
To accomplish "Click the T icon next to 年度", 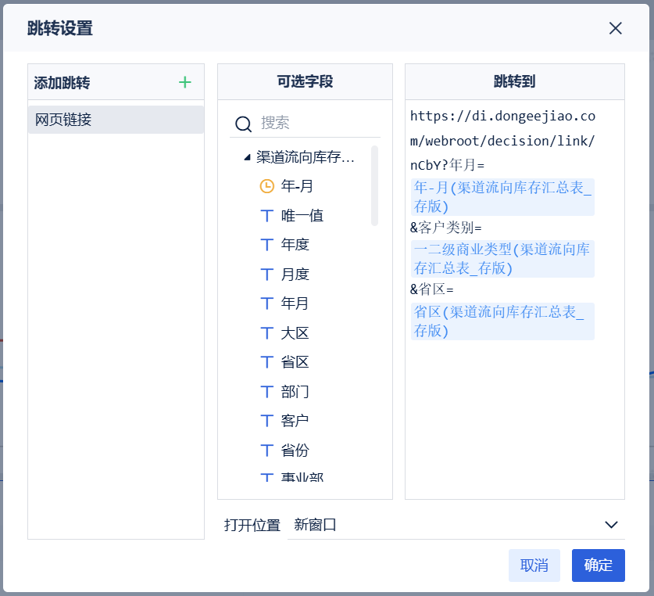I will [x=267, y=245].
